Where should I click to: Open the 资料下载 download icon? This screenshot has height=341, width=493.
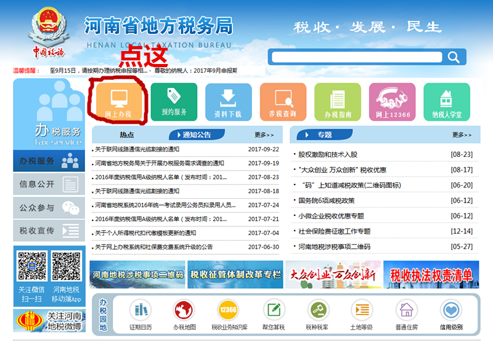tap(228, 101)
